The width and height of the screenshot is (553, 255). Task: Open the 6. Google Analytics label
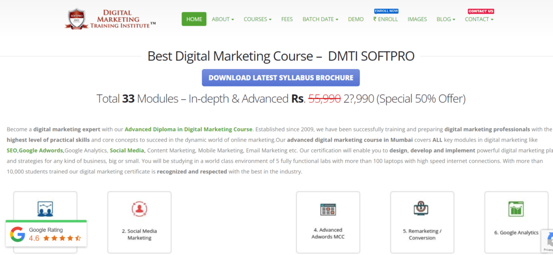tap(516, 233)
